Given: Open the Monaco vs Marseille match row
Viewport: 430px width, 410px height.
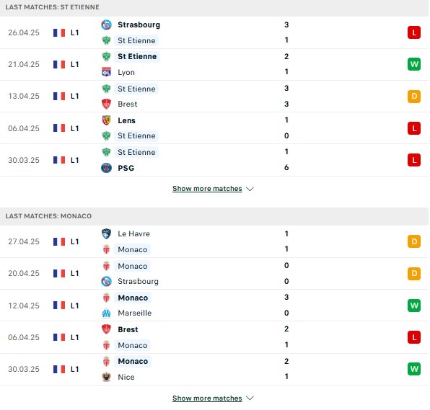Looking at the screenshot, I should [x=214, y=306].
